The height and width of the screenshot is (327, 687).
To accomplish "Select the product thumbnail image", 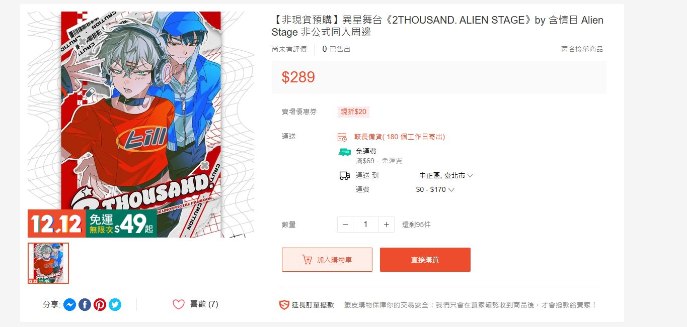I will point(48,263).
